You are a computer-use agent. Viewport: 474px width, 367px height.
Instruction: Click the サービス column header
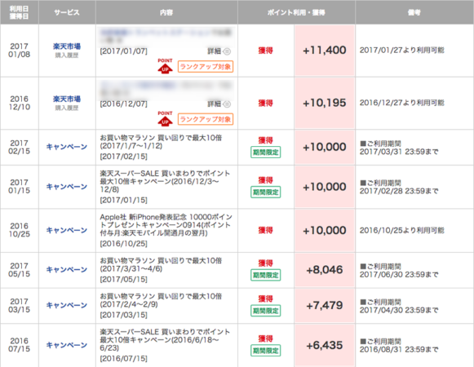(x=67, y=12)
